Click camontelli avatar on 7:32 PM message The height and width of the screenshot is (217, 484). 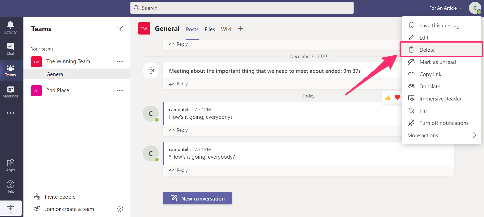tap(151, 113)
